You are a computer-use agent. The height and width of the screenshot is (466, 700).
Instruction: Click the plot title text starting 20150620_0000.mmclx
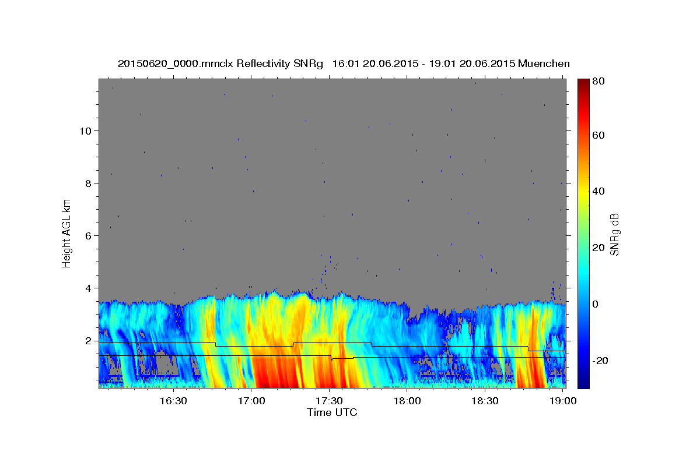(x=344, y=63)
